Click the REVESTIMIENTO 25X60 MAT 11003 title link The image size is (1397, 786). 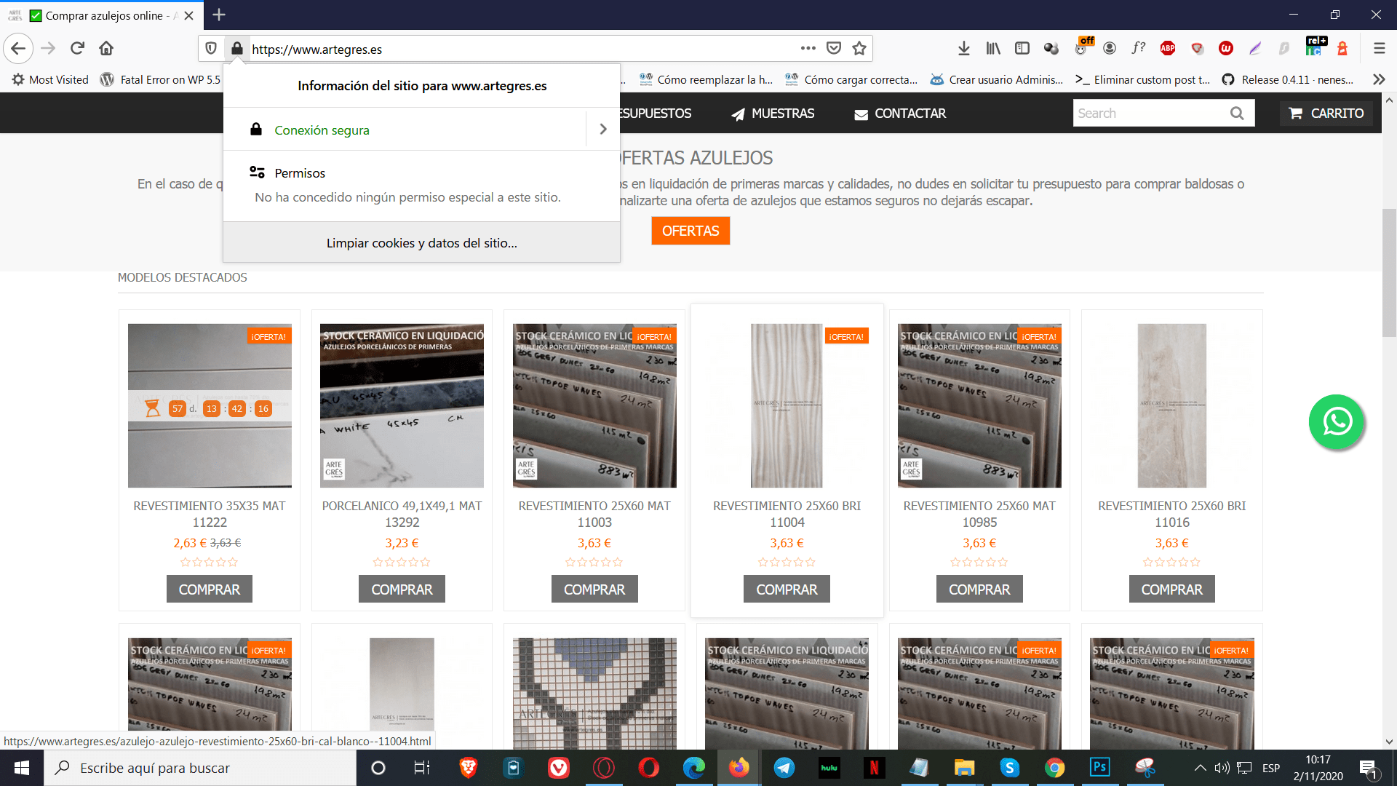(x=594, y=514)
